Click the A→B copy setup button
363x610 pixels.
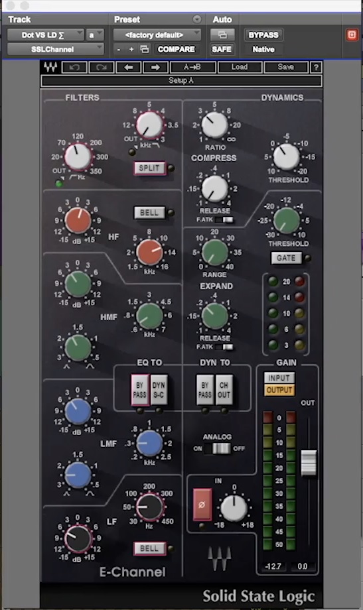[x=192, y=68]
